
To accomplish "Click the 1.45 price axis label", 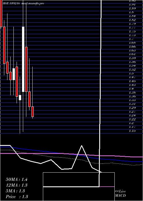I will click(x=132, y=81).
